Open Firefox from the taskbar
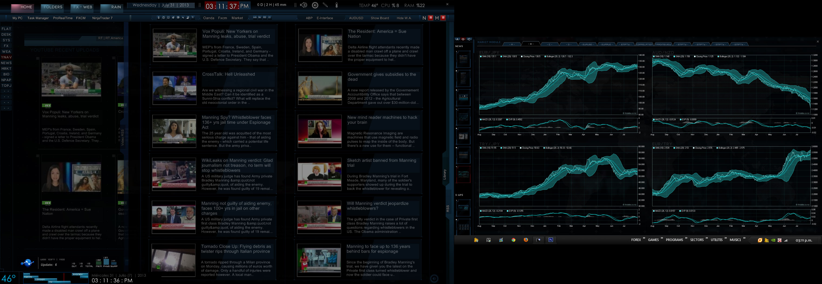Image resolution: width=822 pixels, height=284 pixels. (526, 240)
